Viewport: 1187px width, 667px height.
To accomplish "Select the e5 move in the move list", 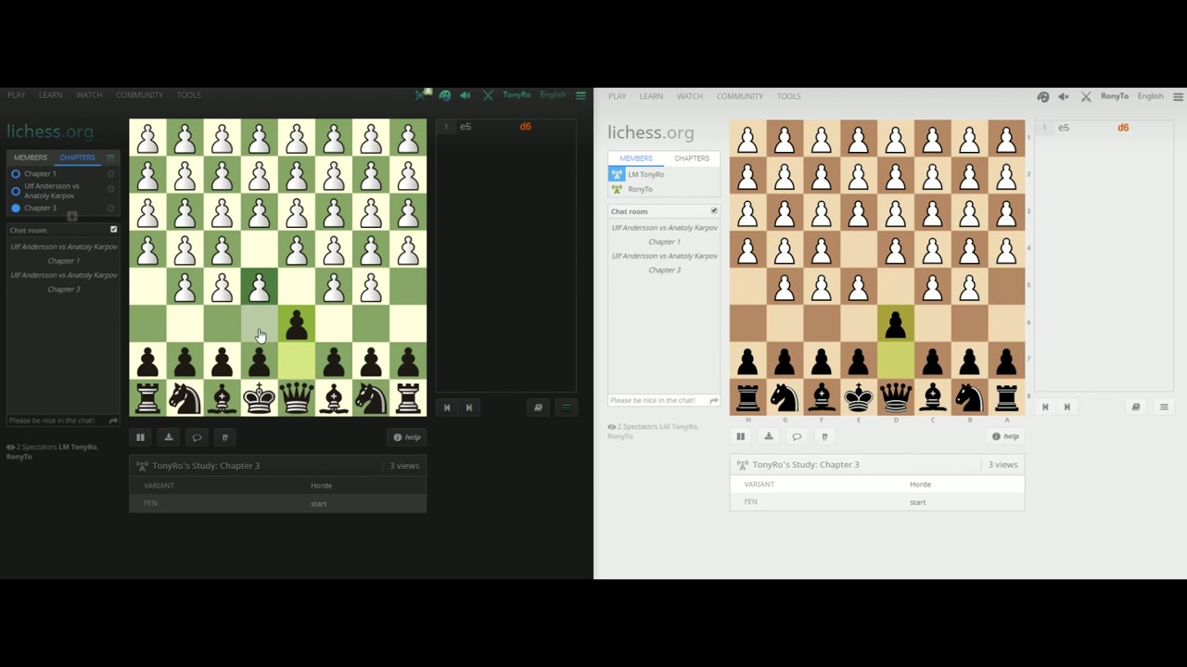I will click(465, 127).
